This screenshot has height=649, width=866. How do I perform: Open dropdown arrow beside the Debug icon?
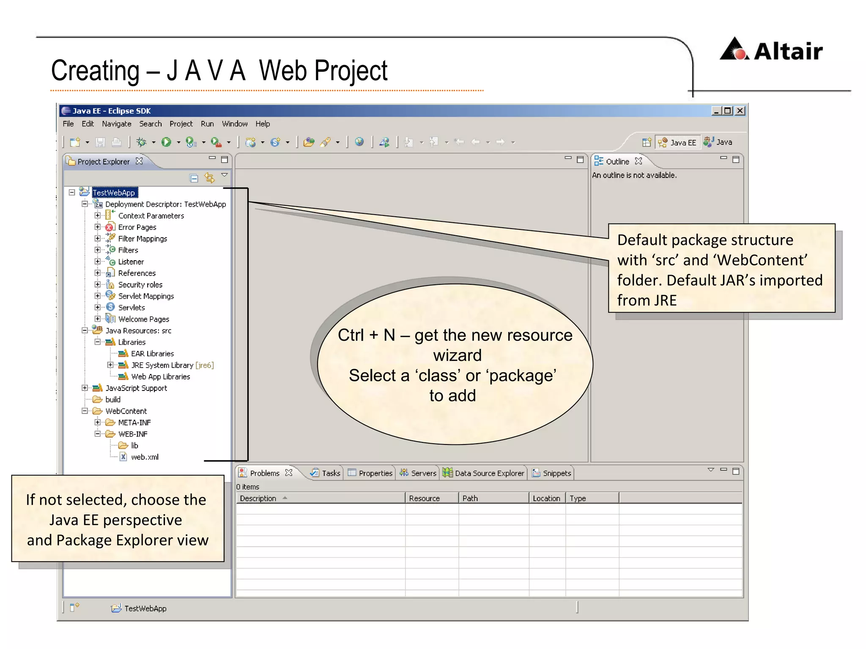click(153, 143)
